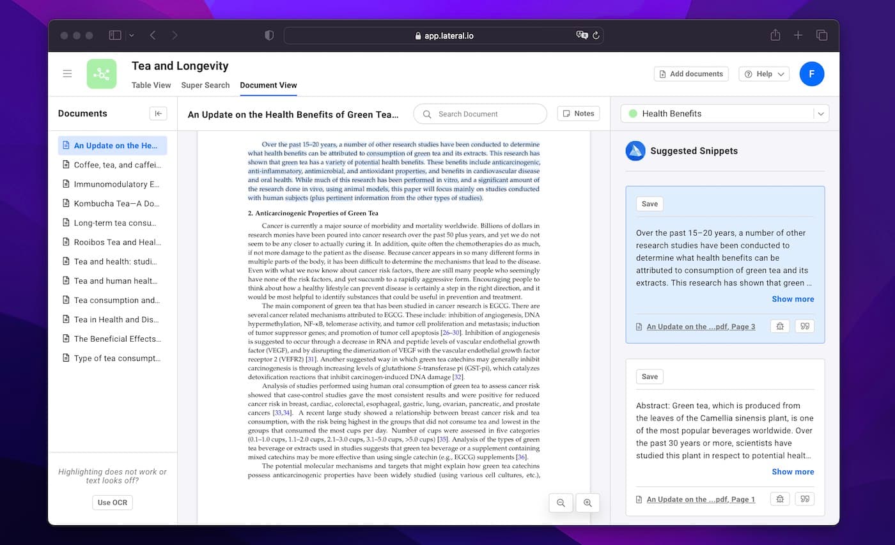Select the Document View tab

(x=268, y=85)
